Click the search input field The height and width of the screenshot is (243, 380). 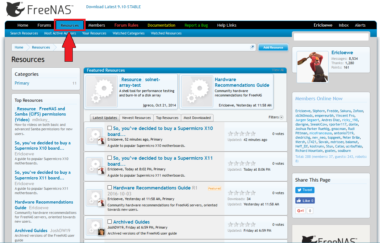point(331,37)
